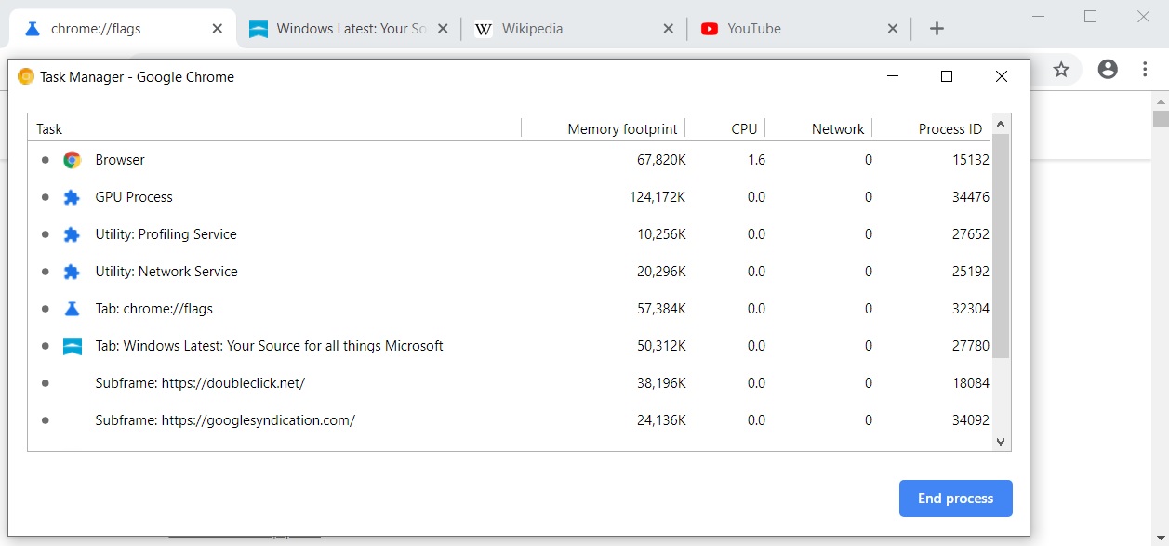Sort by the Task column header
The height and width of the screenshot is (546, 1169).
click(x=274, y=129)
